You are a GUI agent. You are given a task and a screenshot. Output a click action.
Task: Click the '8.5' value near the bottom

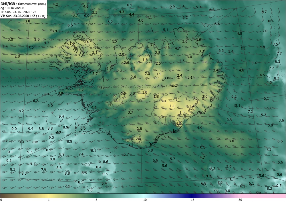click(81, 182)
